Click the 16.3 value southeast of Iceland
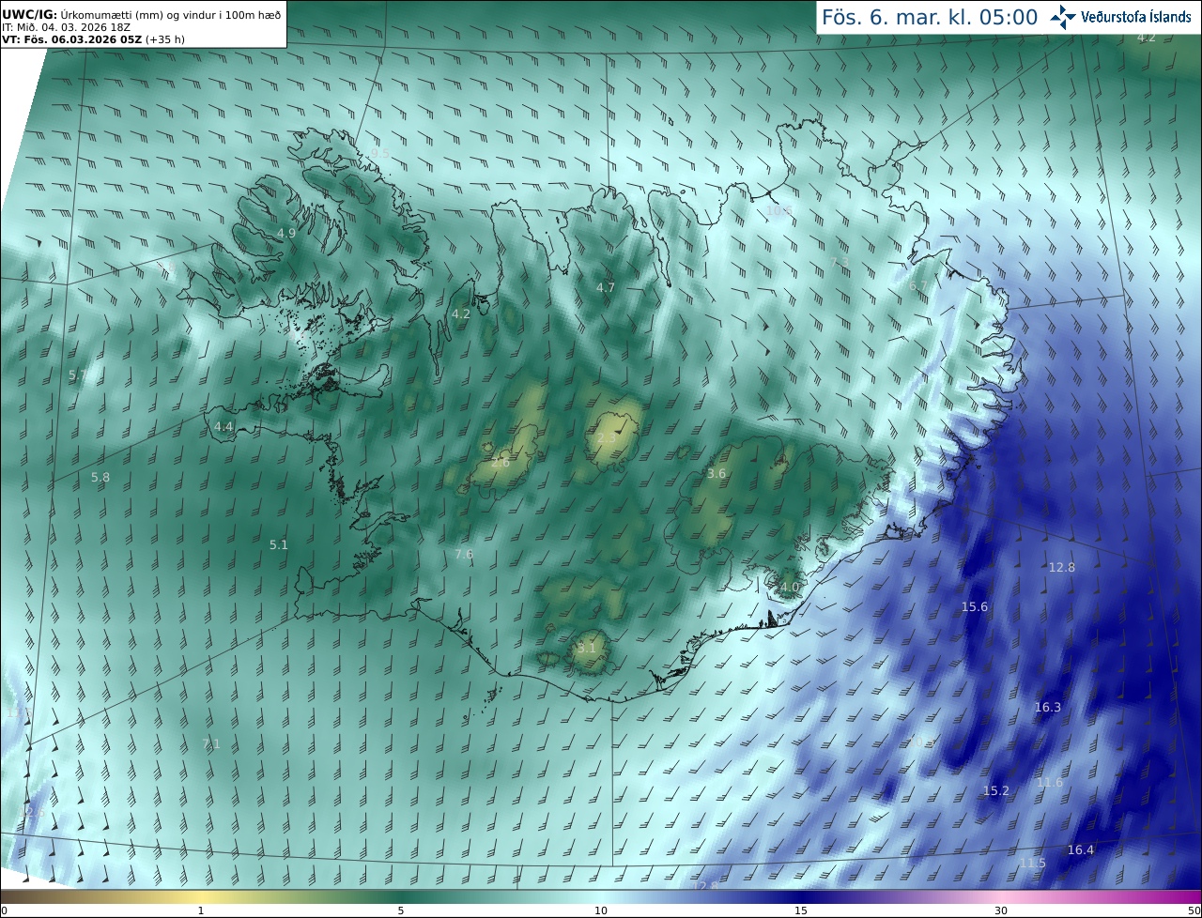1202x918 pixels. point(1048,707)
